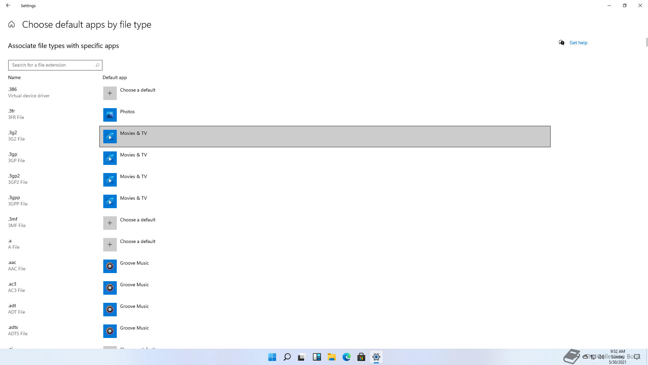Choose a default for .a files
The width and height of the screenshot is (648, 365).
click(x=138, y=241)
